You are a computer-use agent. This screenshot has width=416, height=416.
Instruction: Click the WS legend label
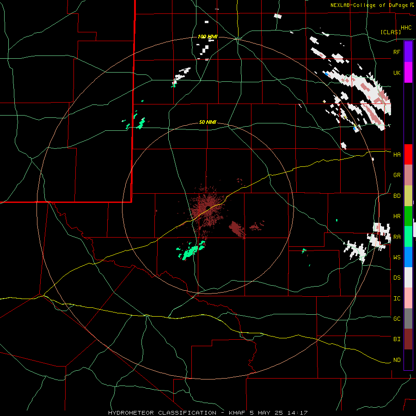pos(397,257)
